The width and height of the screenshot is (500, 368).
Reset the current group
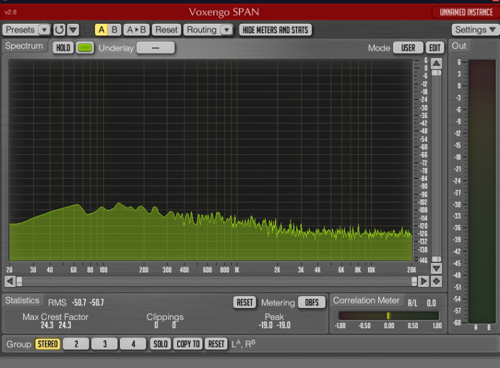click(216, 344)
